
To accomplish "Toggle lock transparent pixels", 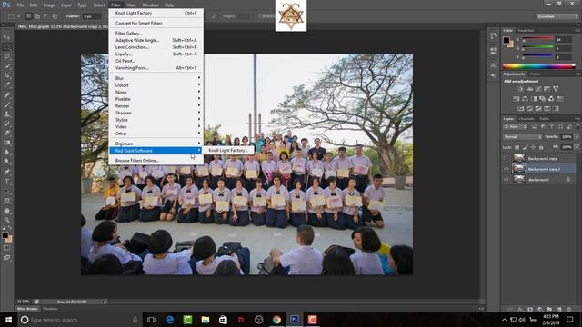I will pyautogui.click(x=517, y=147).
